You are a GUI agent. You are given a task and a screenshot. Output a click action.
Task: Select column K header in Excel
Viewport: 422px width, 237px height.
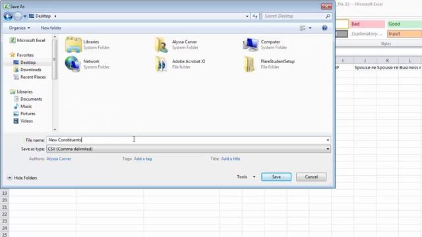(388, 61)
